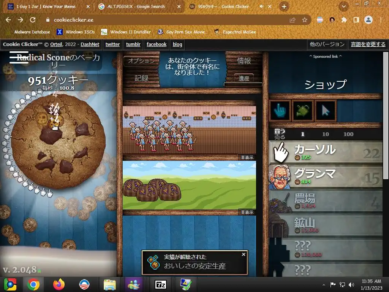Screen dimensions: 389x292
Task: Open Chrome three-dot menu
Action: (x=381, y=20)
